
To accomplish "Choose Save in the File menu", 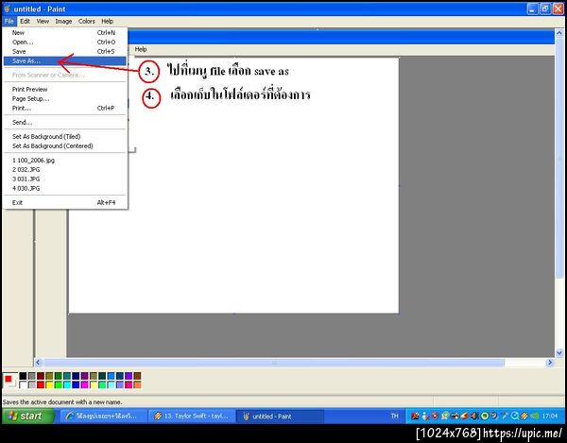I will click(65, 51).
